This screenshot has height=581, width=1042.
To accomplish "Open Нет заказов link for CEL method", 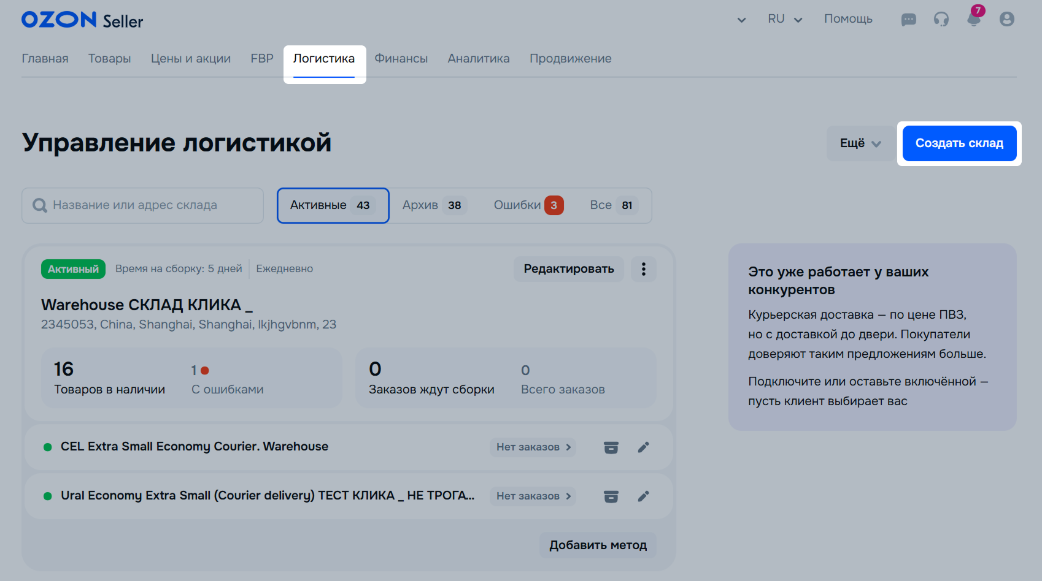I will coord(533,447).
